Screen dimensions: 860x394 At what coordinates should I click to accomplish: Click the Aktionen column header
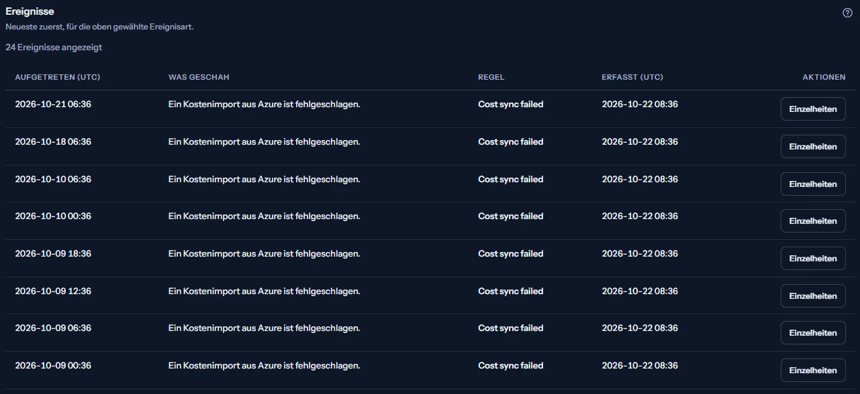tap(824, 77)
